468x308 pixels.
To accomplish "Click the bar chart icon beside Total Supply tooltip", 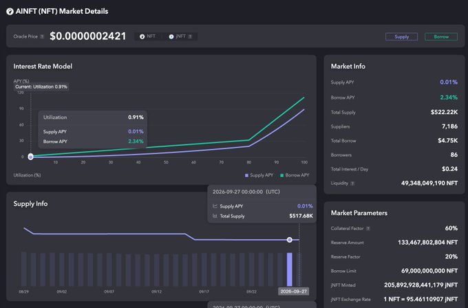I will [x=215, y=216].
